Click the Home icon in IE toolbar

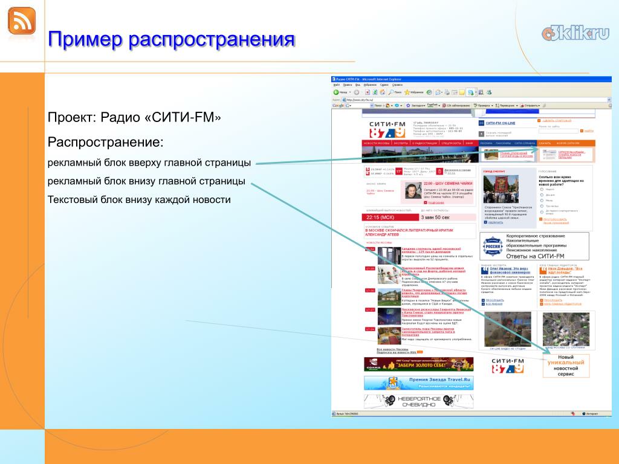(x=383, y=92)
